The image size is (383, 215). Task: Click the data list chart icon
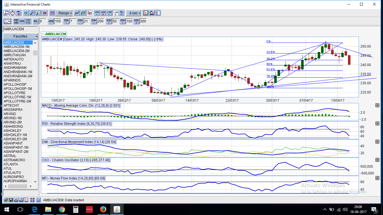[158, 13]
